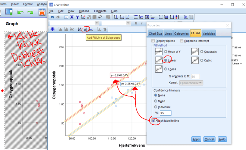Click the confidence percent input field

point(165,113)
